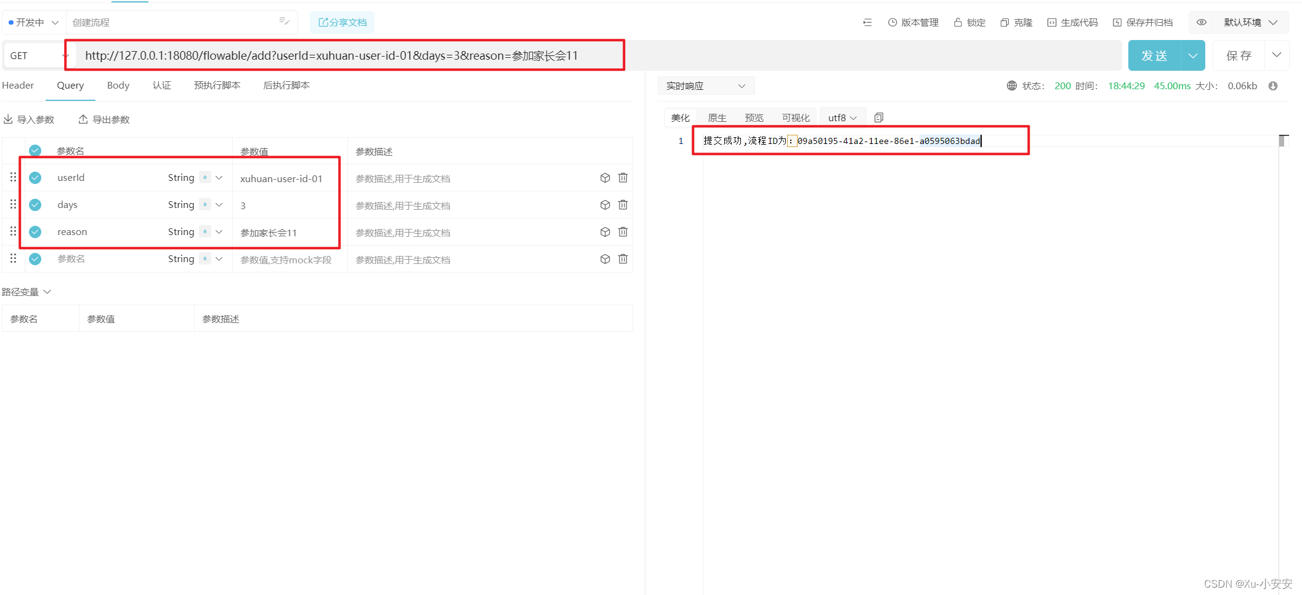The height and width of the screenshot is (595, 1302).
Task: Uncheck the userId parameter checkbox
Action: (35, 178)
